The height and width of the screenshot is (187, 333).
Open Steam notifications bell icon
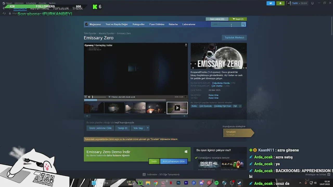280,3
